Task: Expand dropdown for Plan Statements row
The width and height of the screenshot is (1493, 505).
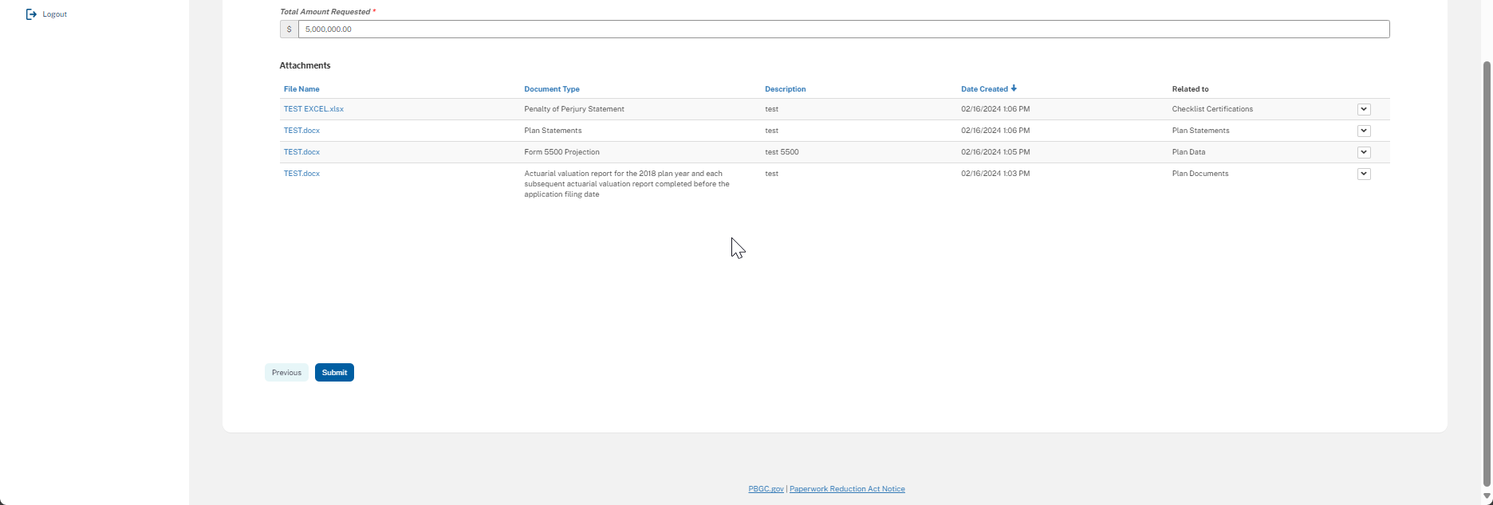Action: (x=1363, y=131)
